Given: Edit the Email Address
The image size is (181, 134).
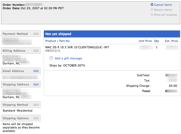Looking at the screenshot, I should [36, 71].
